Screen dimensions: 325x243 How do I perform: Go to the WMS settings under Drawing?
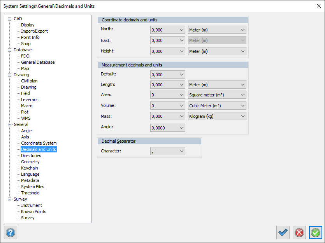(26, 118)
